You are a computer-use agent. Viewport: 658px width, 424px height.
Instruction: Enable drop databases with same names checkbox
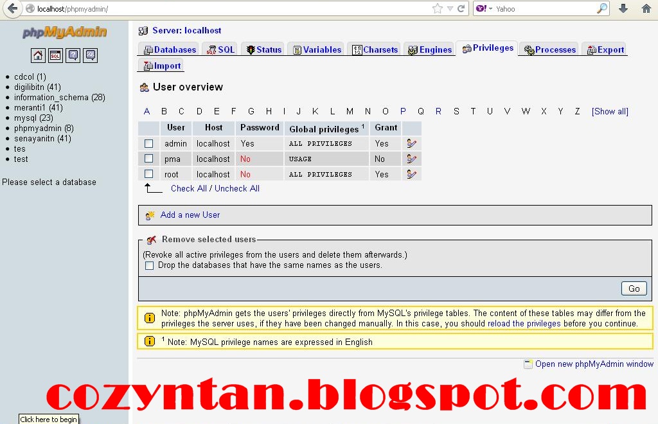coord(149,265)
